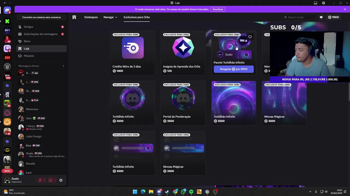This screenshot has width=350, height=196.
Task: Click Resgatar por 8900 button
Action: pos(234,69)
